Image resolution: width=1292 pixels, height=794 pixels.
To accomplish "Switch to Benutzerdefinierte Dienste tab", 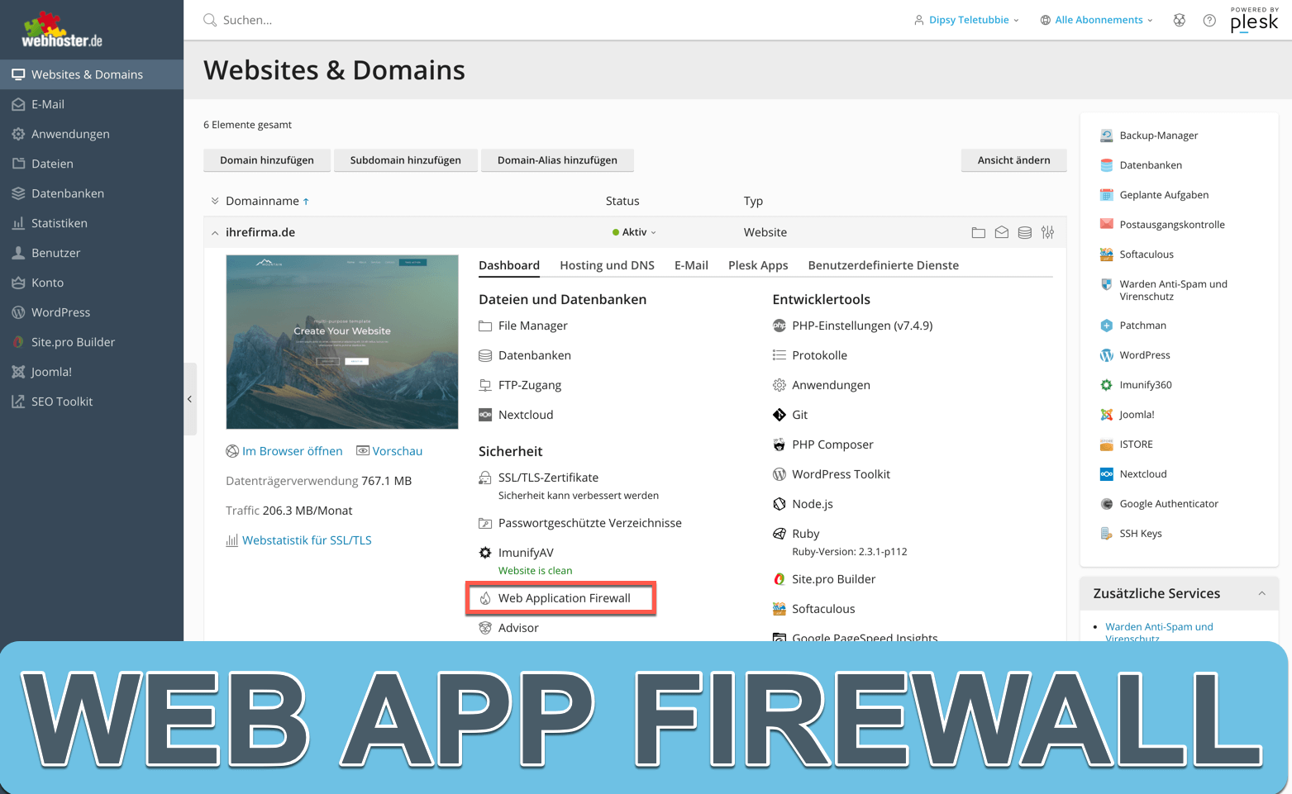I will click(x=884, y=265).
